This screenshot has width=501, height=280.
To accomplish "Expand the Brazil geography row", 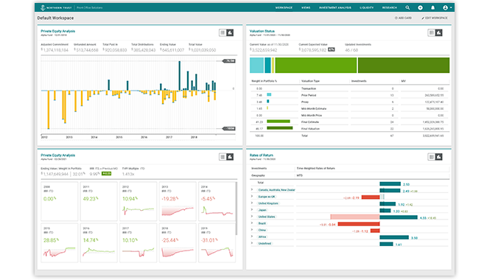I will coord(252,223).
